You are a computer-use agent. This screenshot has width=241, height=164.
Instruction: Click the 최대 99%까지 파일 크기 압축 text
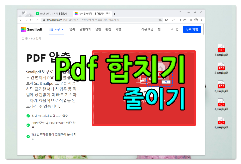(x=50, y=116)
